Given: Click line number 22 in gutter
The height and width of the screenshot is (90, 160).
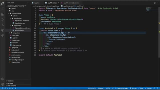Looking at the screenshot, I should pyautogui.click(x=35, y=55).
